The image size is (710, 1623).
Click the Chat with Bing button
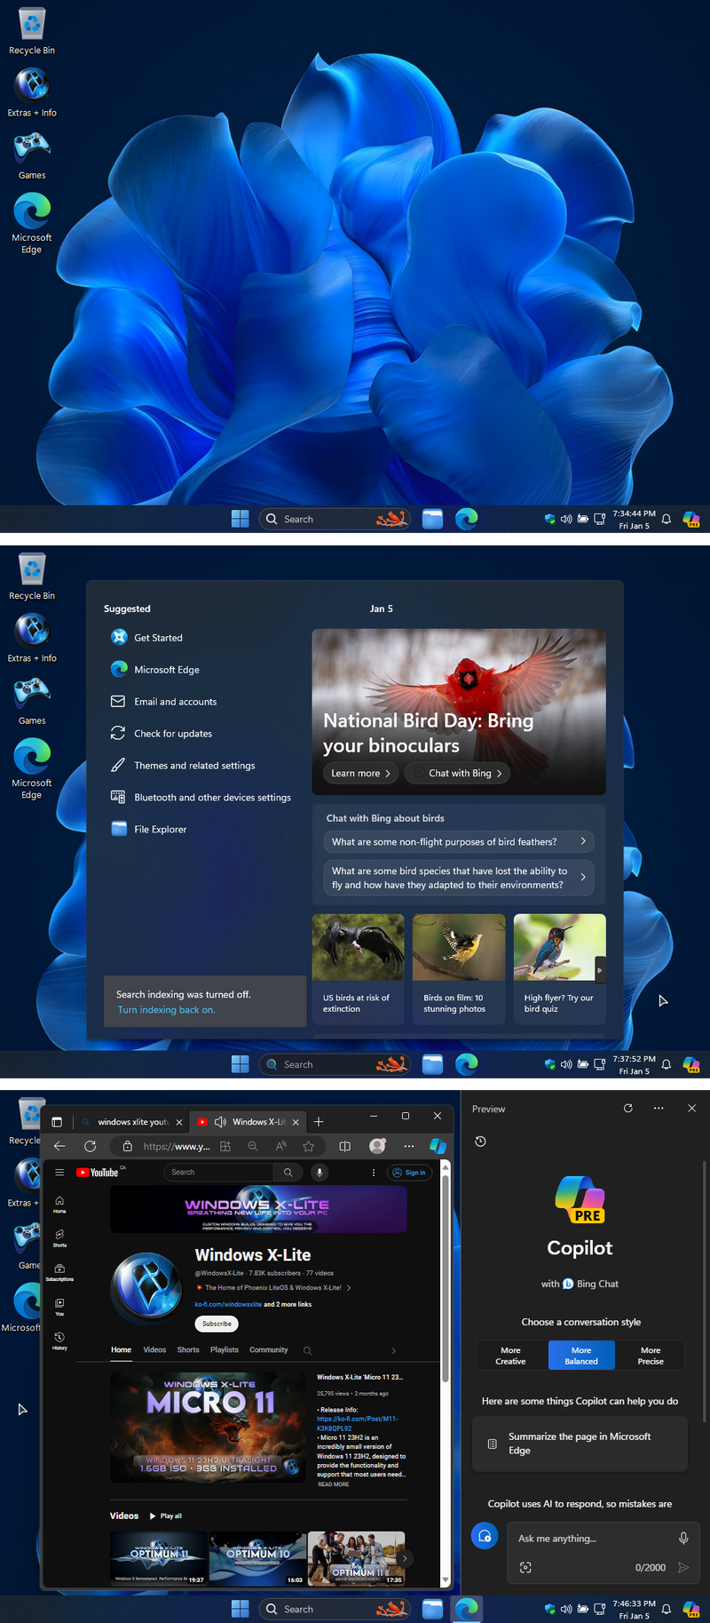457,773
